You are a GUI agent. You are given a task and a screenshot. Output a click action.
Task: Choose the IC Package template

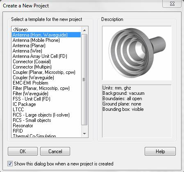46,104
